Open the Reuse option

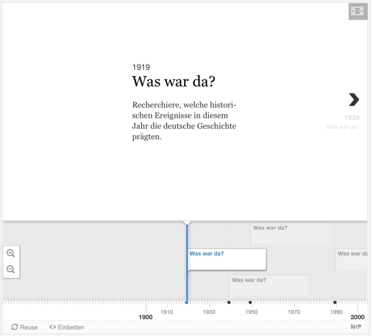pyautogui.click(x=29, y=327)
